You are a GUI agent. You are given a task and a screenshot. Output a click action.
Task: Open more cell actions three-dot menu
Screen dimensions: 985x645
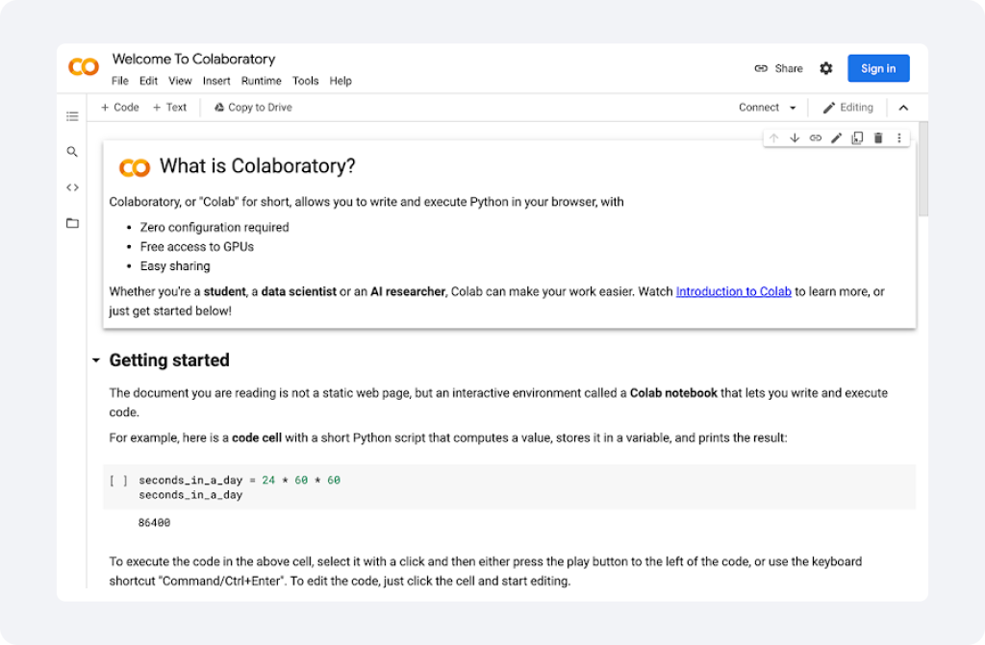[899, 138]
